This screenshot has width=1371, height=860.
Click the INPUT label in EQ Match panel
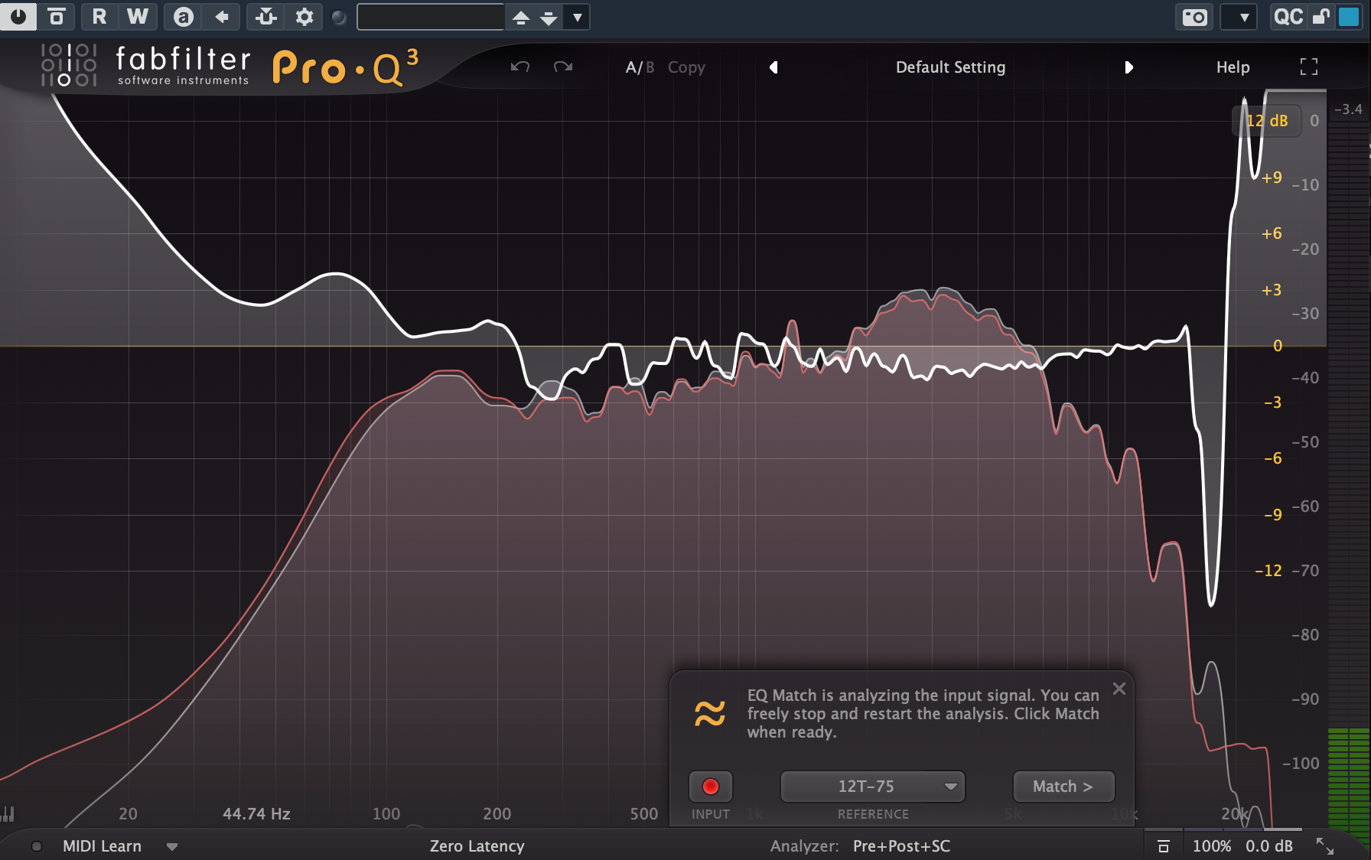(x=711, y=814)
